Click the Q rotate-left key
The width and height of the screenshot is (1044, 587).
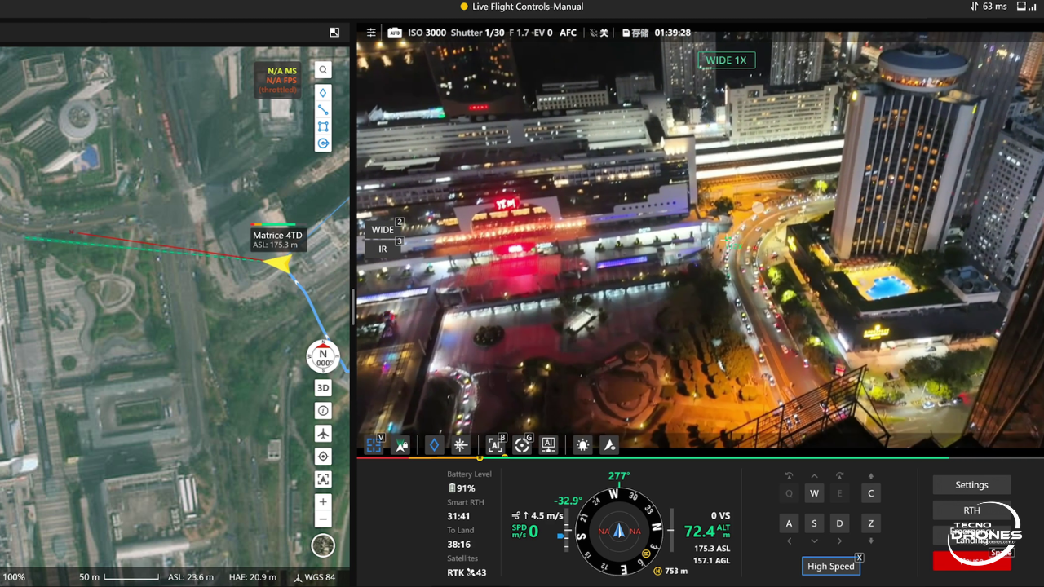click(789, 493)
